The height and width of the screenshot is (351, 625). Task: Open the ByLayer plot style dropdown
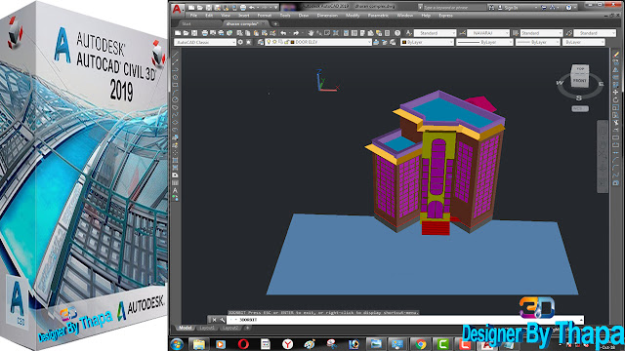coord(584,42)
